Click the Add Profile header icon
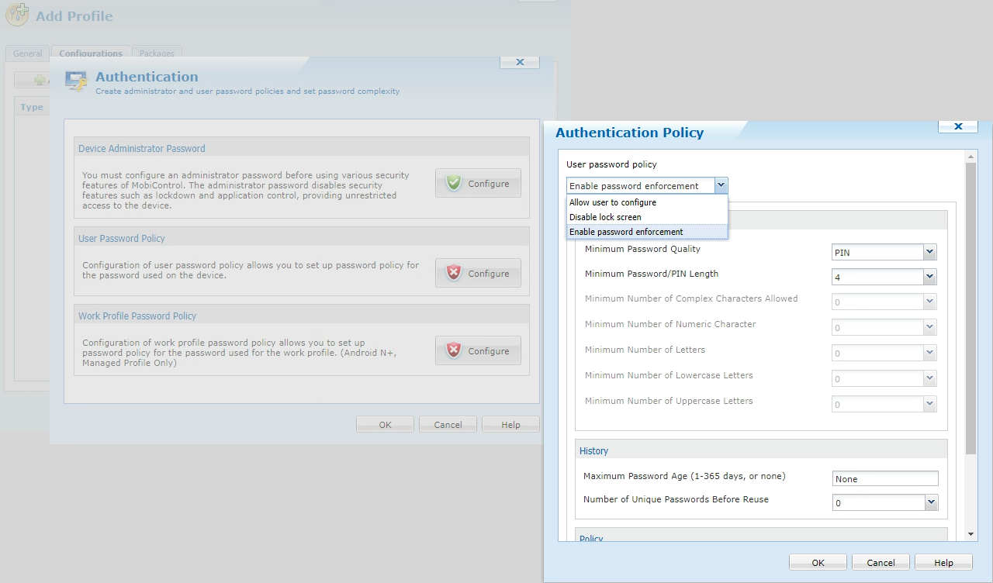 click(17, 16)
